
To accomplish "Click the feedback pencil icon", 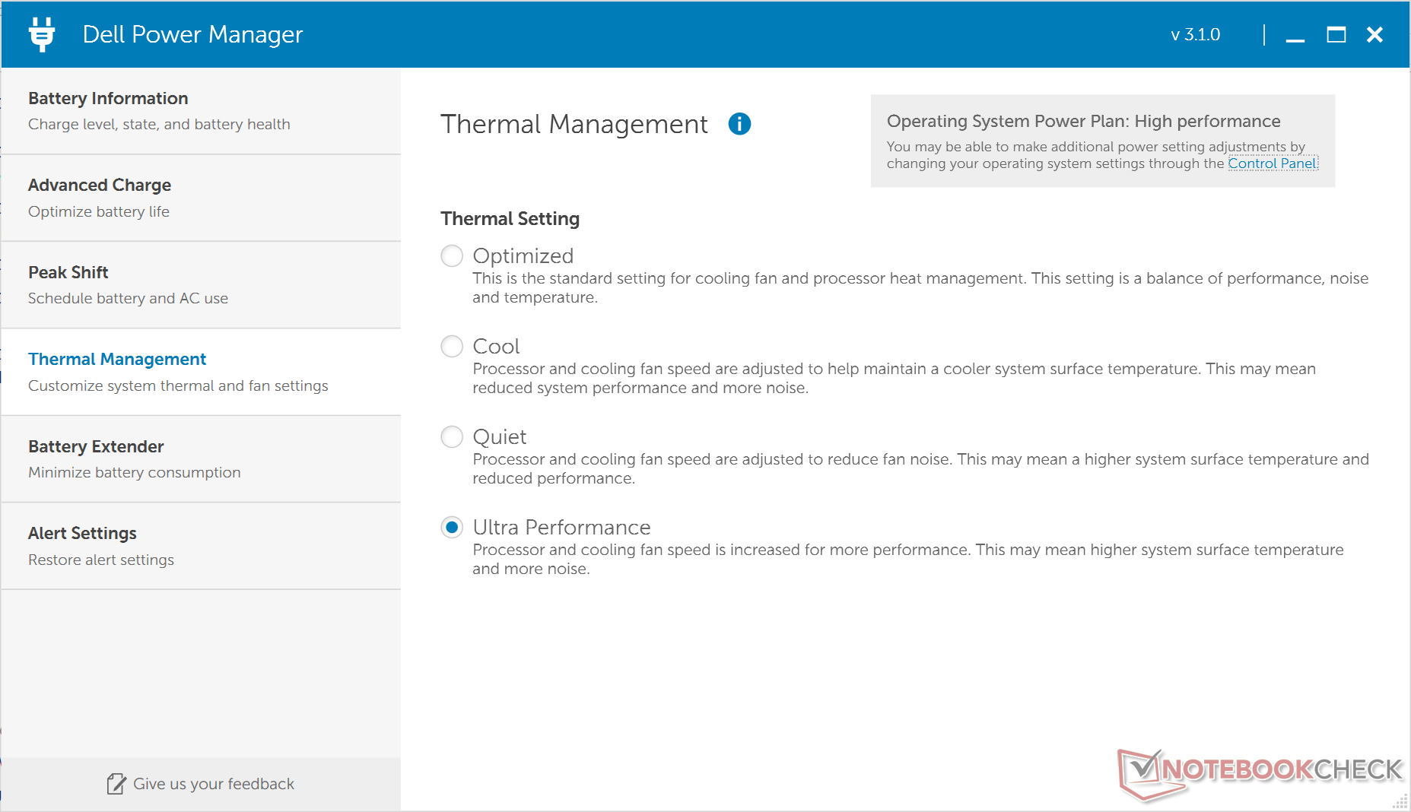I will (116, 784).
